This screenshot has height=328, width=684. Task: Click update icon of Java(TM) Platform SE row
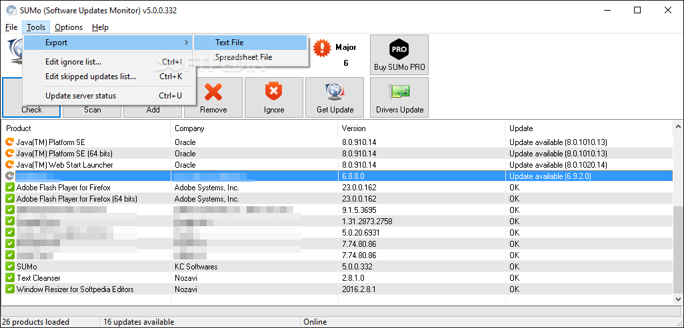[x=10, y=142]
